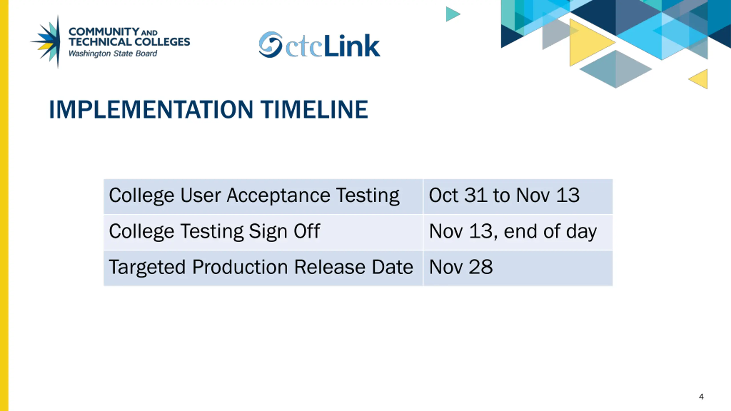Click the College User Acceptance Testing cell
This screenshot has width=731, height=411.
tap(263, 196)
